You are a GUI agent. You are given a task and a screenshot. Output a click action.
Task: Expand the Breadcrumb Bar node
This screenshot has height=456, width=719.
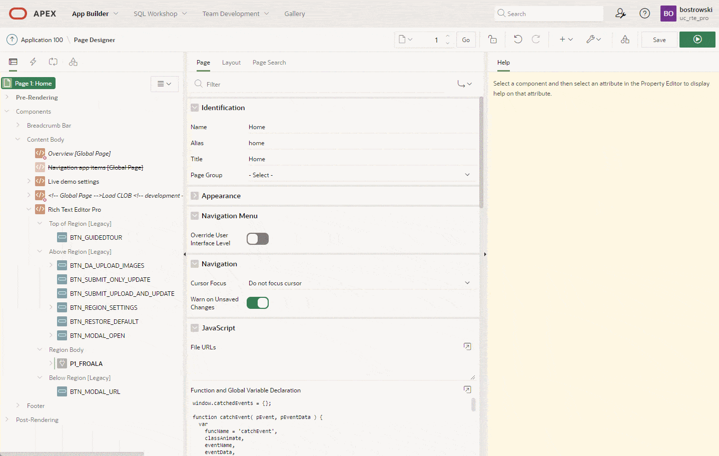click(x=18, y=125)
